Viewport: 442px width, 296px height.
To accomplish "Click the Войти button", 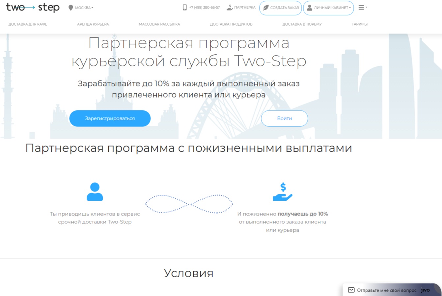I will tap(285, 118).
